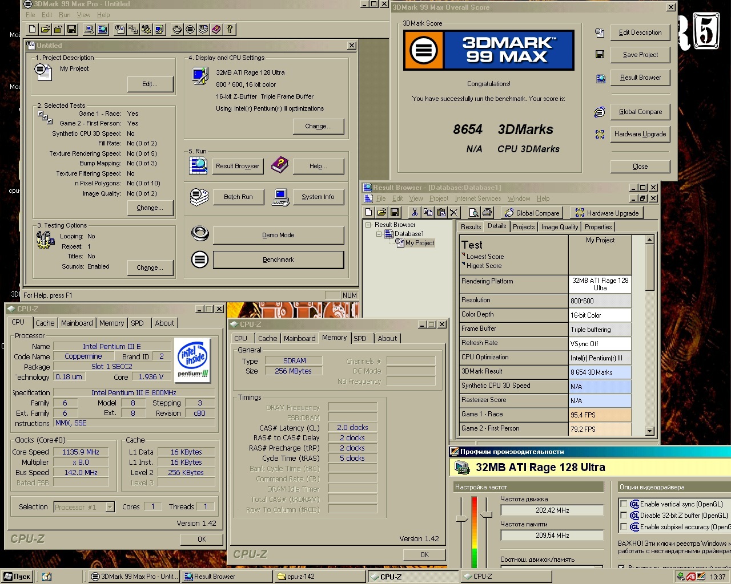Click the scroll down arrow in Details table

click(x=649, y=431)
